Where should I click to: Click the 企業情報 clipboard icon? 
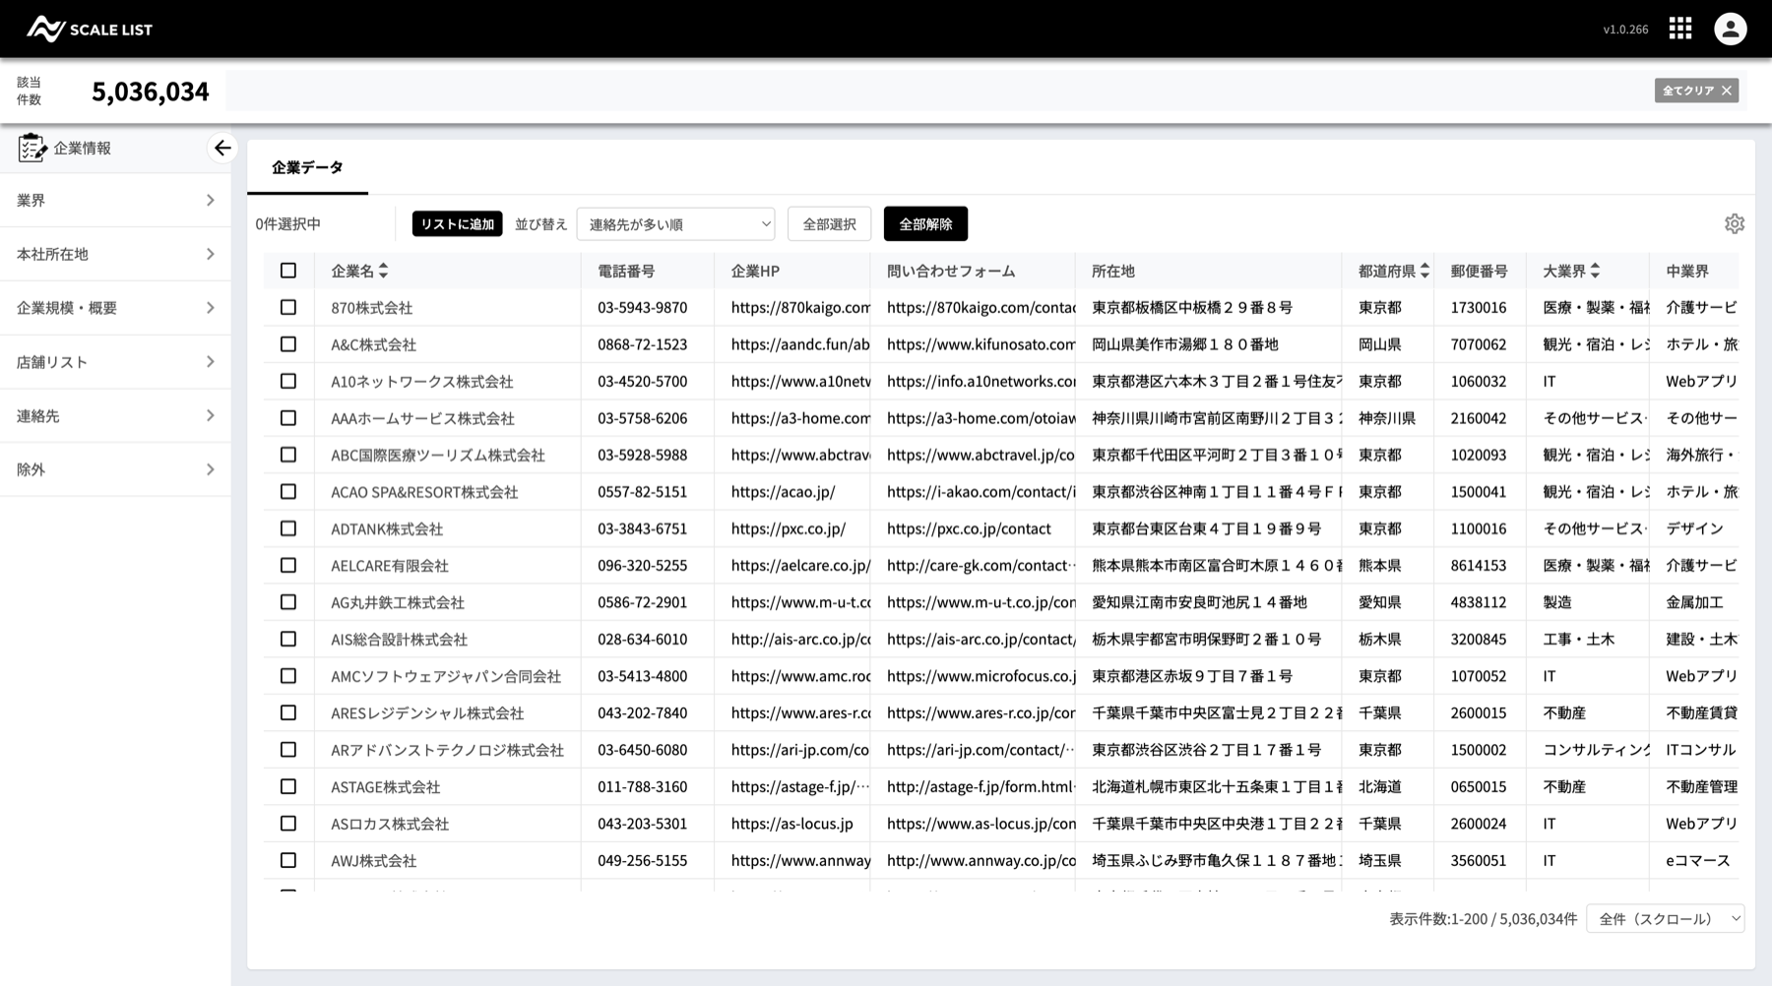[x=32, y=148]
